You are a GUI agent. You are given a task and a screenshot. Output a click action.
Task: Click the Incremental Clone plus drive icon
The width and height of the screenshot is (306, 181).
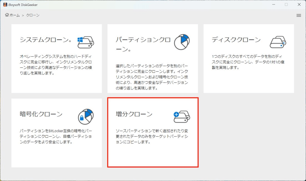(182, 117)
